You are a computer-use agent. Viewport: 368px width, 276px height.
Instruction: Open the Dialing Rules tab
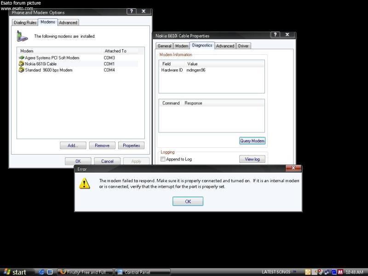point(25,23)
